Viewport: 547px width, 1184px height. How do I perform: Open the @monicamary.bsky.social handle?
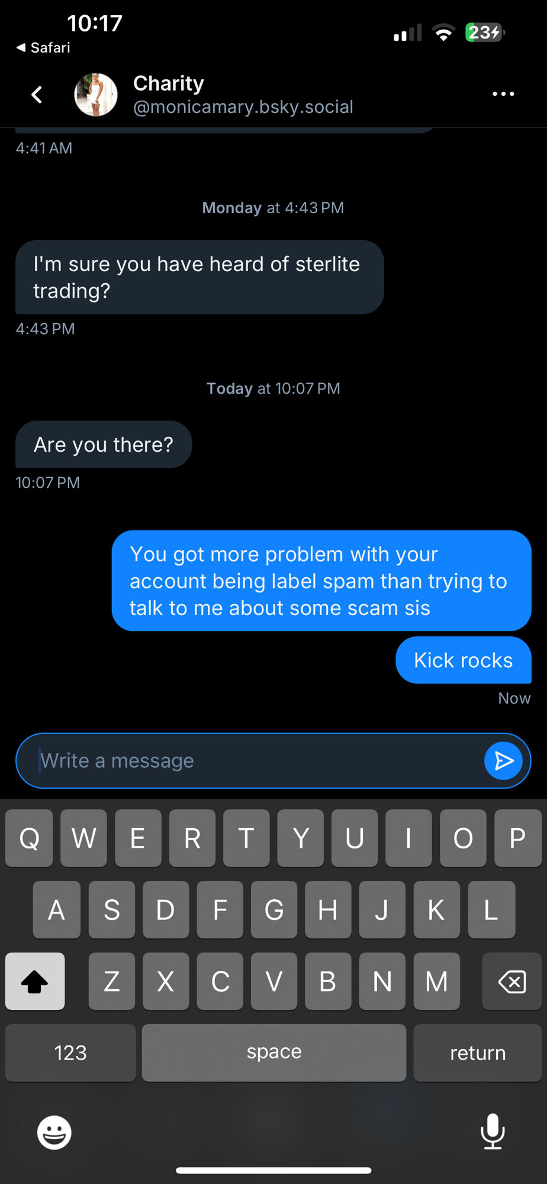(x=243, y=107)
